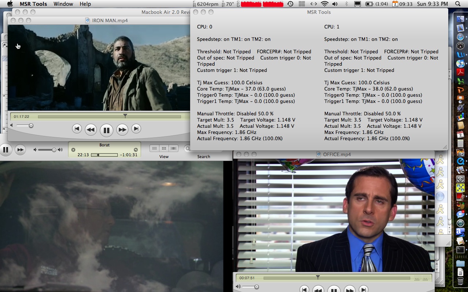Switch iTunes to list view
The height and width of the screenshot is (292, 468).
[x=154, y=148]
